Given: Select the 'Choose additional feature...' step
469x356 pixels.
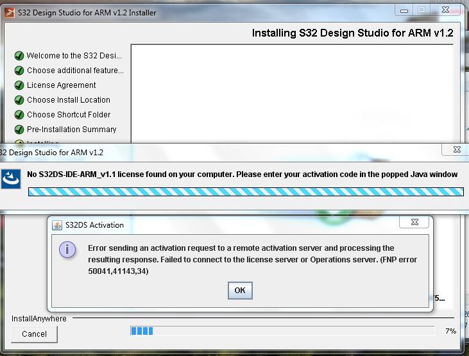Looking at the screenshot, I should coord(75,71).
